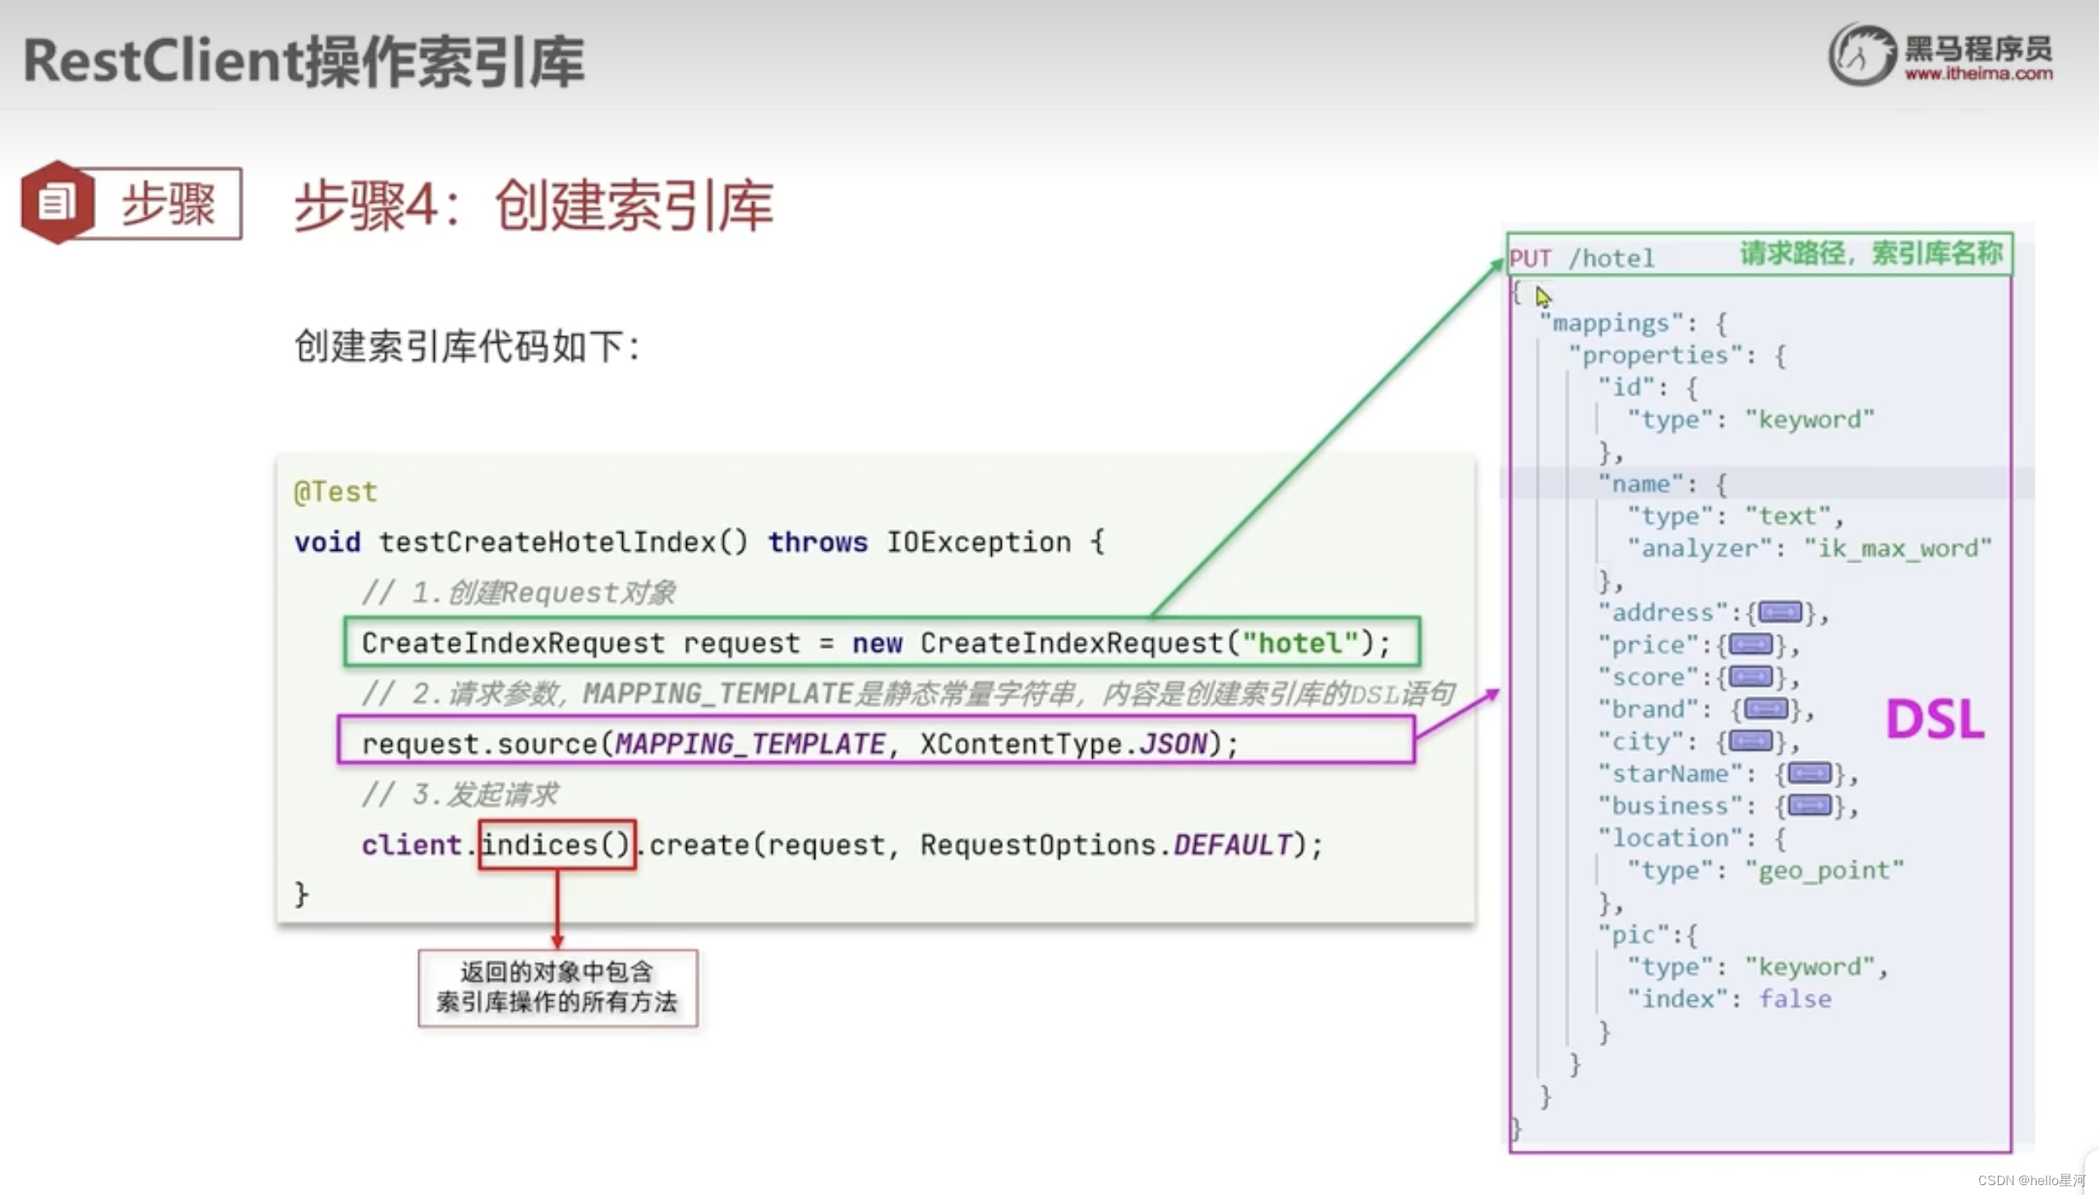The image size is (2099, 1195).
Task: Click the "ik_max_word" analyzer value
Action: click(1898, 548)
